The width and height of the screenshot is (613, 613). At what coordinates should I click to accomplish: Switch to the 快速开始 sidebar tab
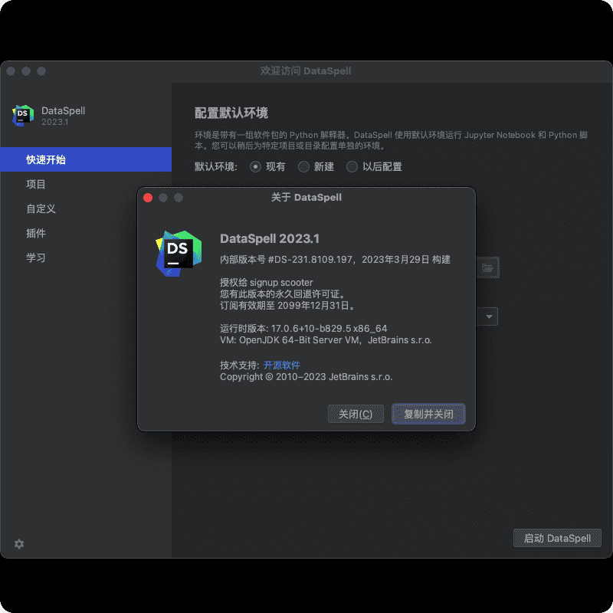point(86,159)
